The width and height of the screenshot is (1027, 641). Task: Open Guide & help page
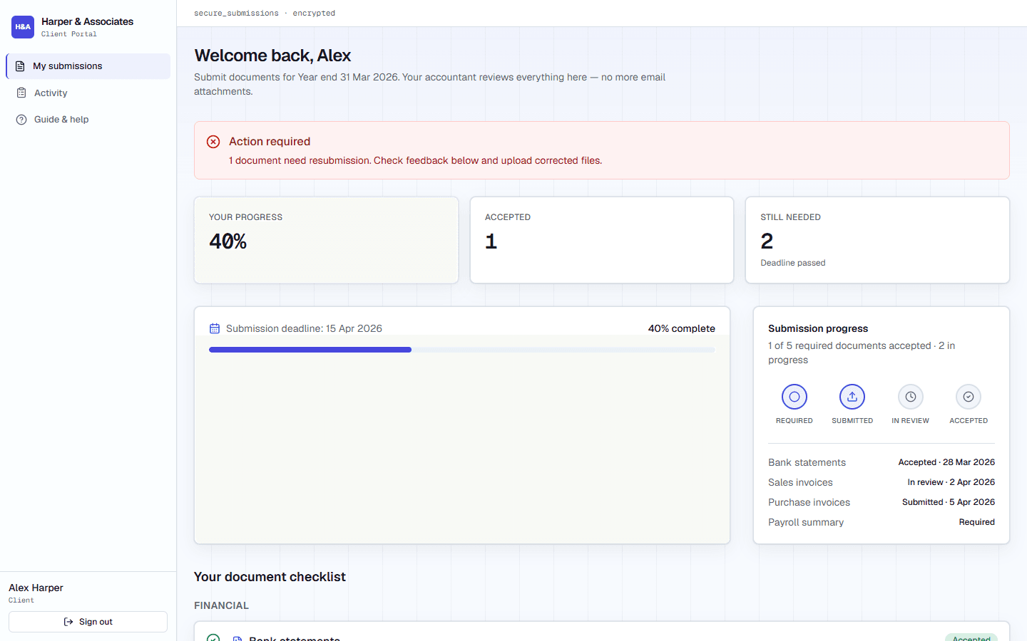88,120
